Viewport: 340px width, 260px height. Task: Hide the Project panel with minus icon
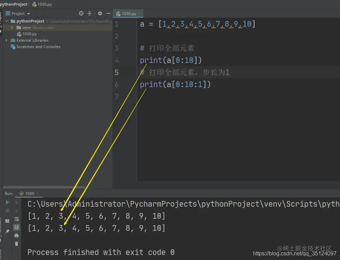point(108,13)
